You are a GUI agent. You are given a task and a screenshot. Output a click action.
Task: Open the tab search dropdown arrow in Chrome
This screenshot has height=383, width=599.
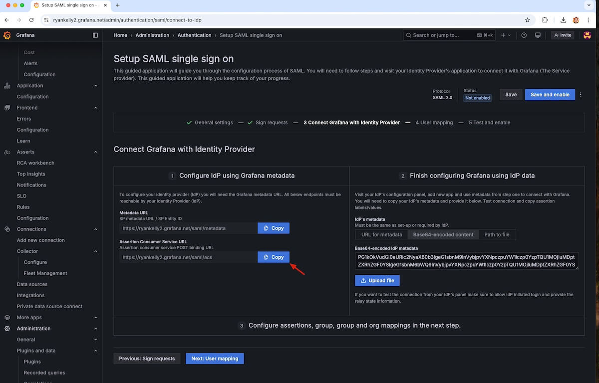pyautogui.click(x=589, y=5)
